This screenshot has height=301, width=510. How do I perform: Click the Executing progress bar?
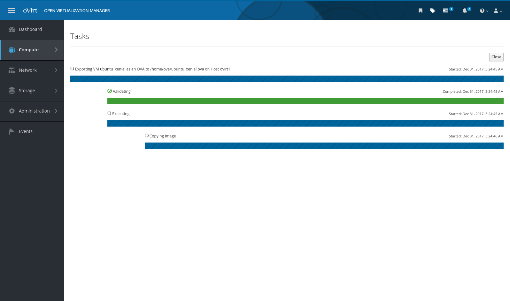(x=305, y=123)
